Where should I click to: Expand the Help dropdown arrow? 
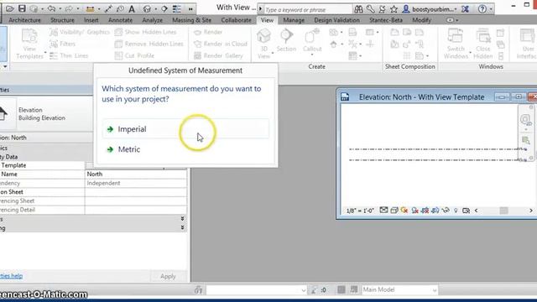(491, 9)
